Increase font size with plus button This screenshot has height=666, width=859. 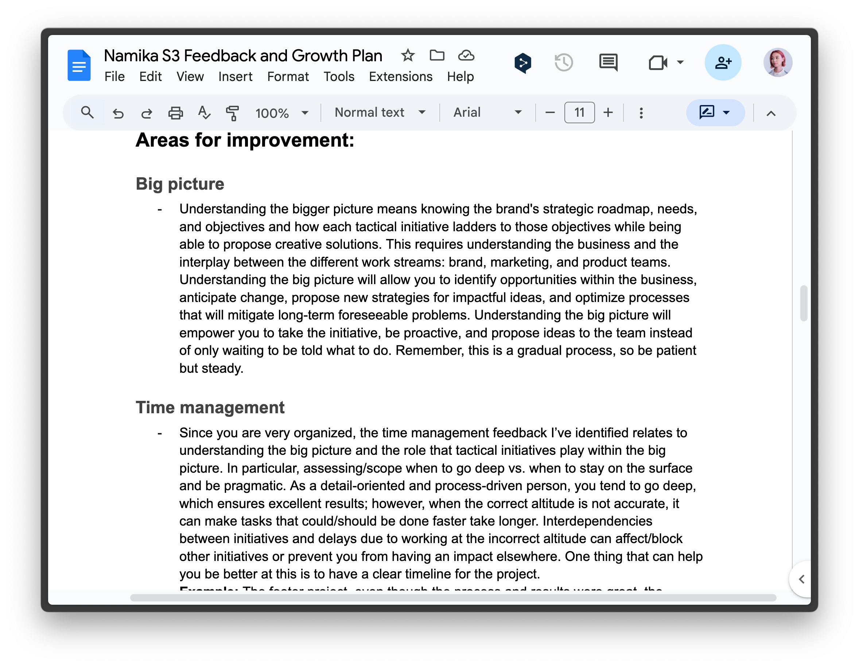tap(608, 112)
